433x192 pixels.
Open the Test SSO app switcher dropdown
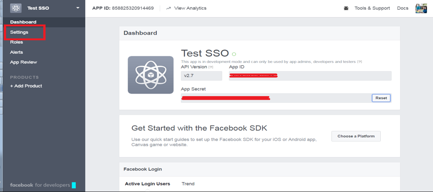click(78, 8)
